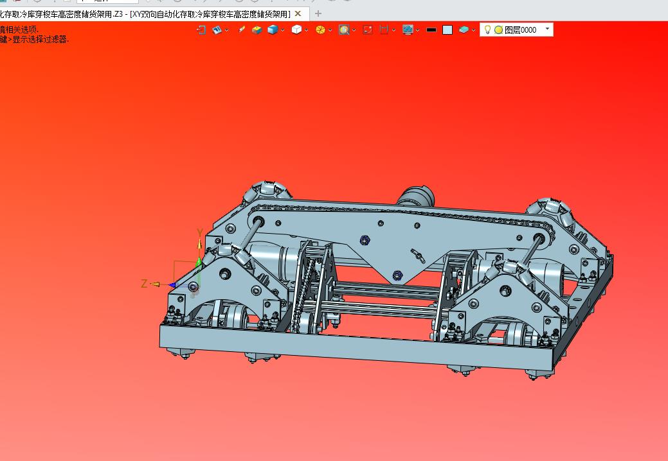Click the magnifier inspect icon
This screenshot has height=461, width=668.
coord(344,30)
